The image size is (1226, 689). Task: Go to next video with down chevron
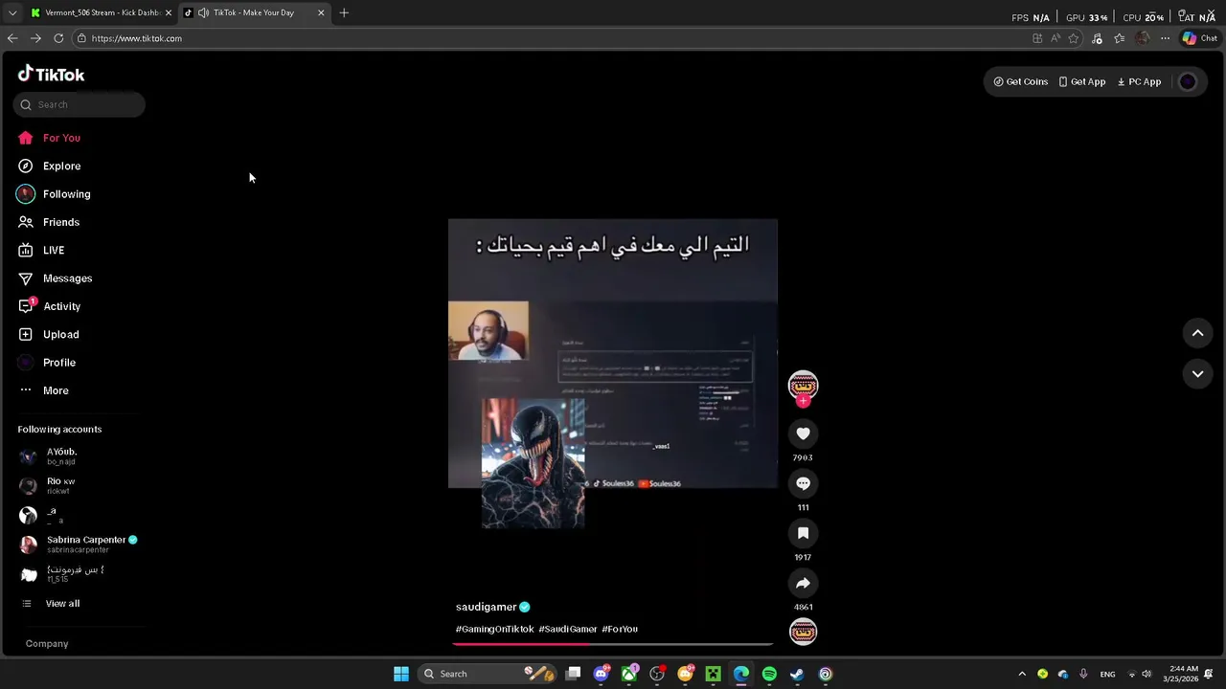[x=1197, y=374]
